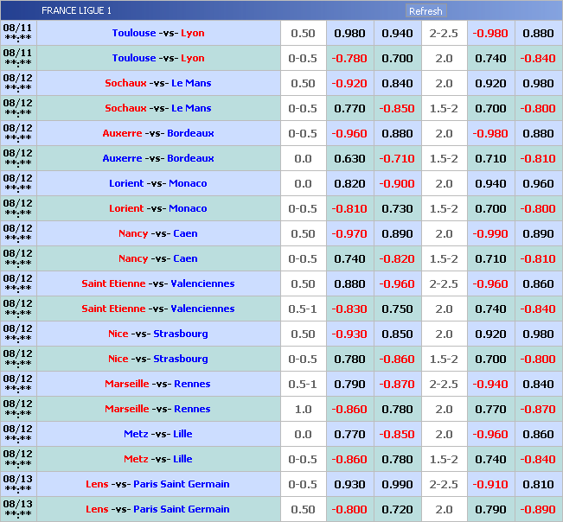Click -0.940 odds in Marseille vs Rennes row
The width and height of the screenshot is (563, 522).
click(x=490, y=385)
